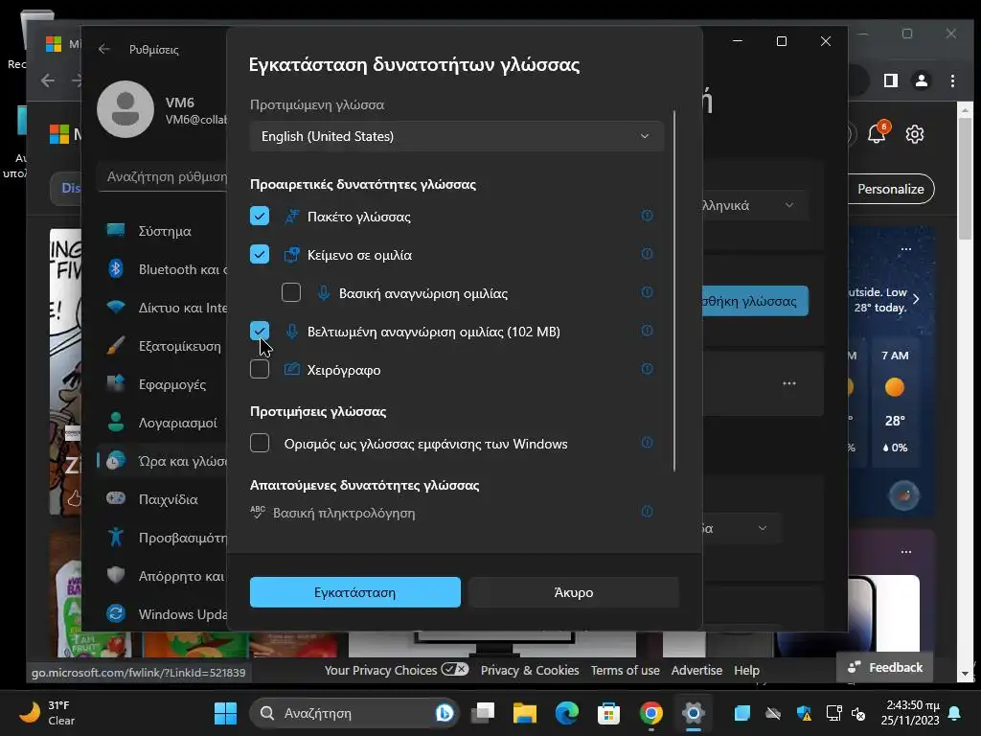Open the weather widget on taskbar
Screen dimensions: 981x736
point(48,713)
